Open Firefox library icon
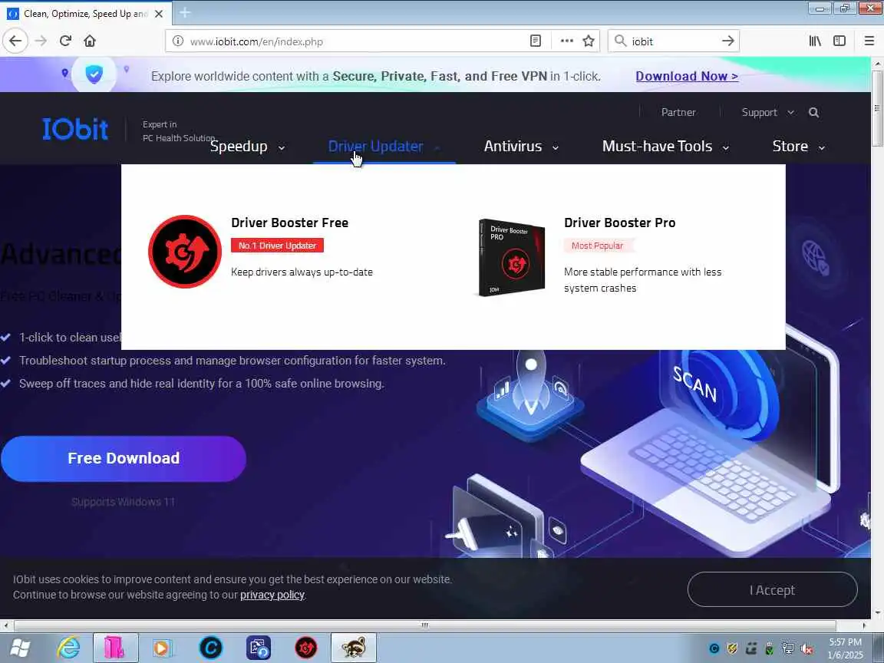The width and height of the screenshot is (884, 663). (815, 41)
